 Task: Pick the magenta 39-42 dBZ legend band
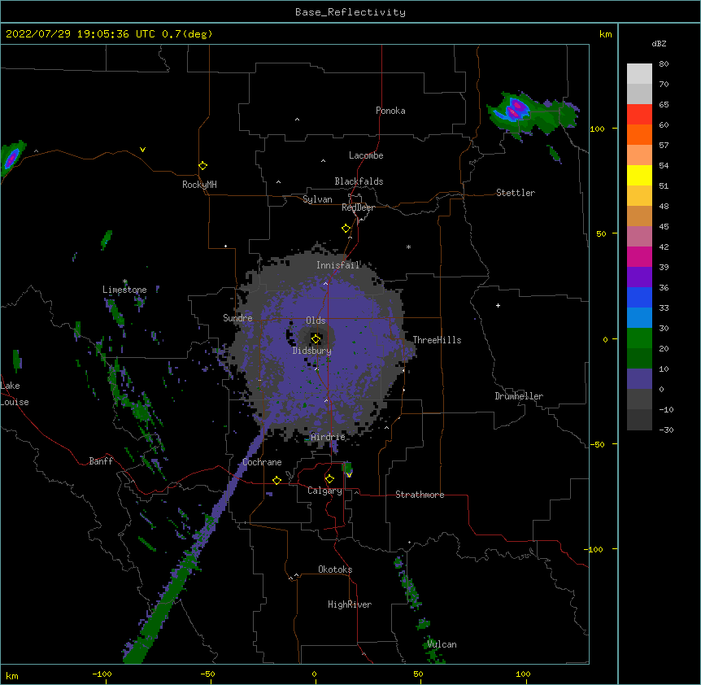pos(639,256)
